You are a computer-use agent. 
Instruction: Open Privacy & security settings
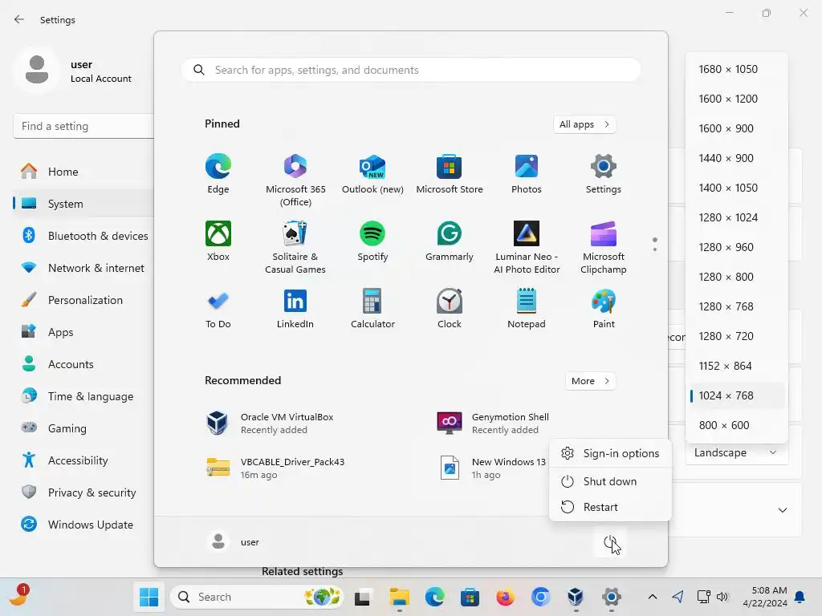tap(83, 492)
